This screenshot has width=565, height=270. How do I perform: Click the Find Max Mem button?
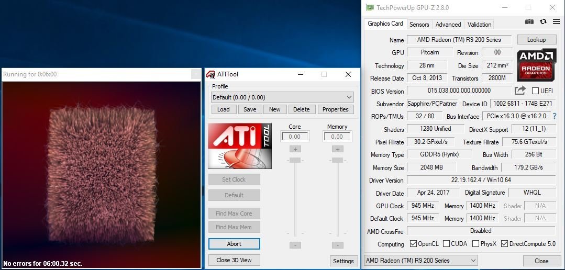click(234, 227)
